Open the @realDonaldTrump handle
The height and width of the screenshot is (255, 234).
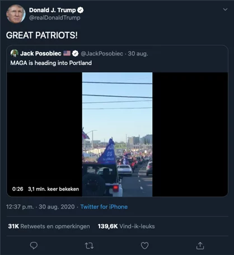click(x=55, y=18)
